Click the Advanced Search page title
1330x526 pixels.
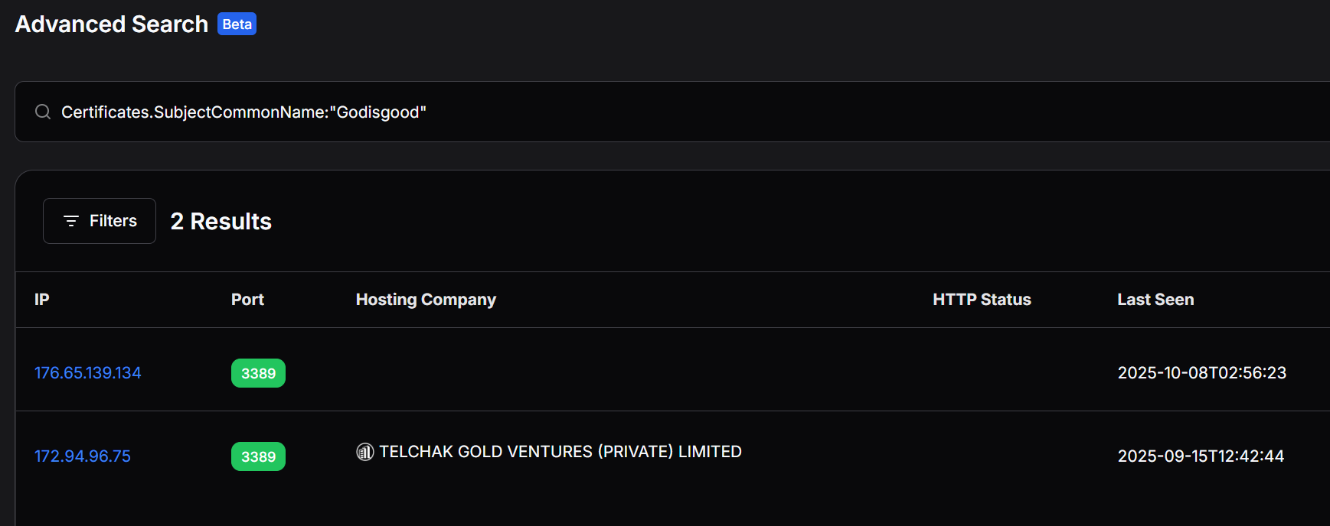pos(112,24)
